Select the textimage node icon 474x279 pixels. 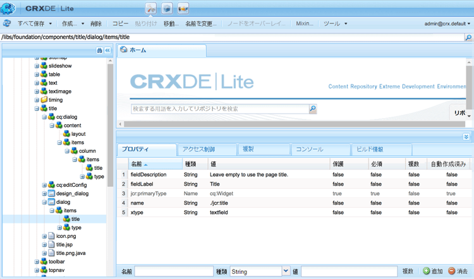[44, 91]
